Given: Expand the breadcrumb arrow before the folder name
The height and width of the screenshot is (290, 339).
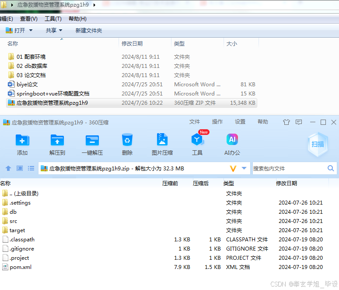Looking at the screenshot, I should click(12, 5).
